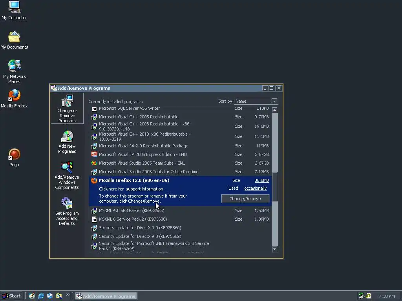Viewport: 402px width, 301px height.
Task: Click icon of Visual J# 2005 Express Edition
Action: [94, 154]
